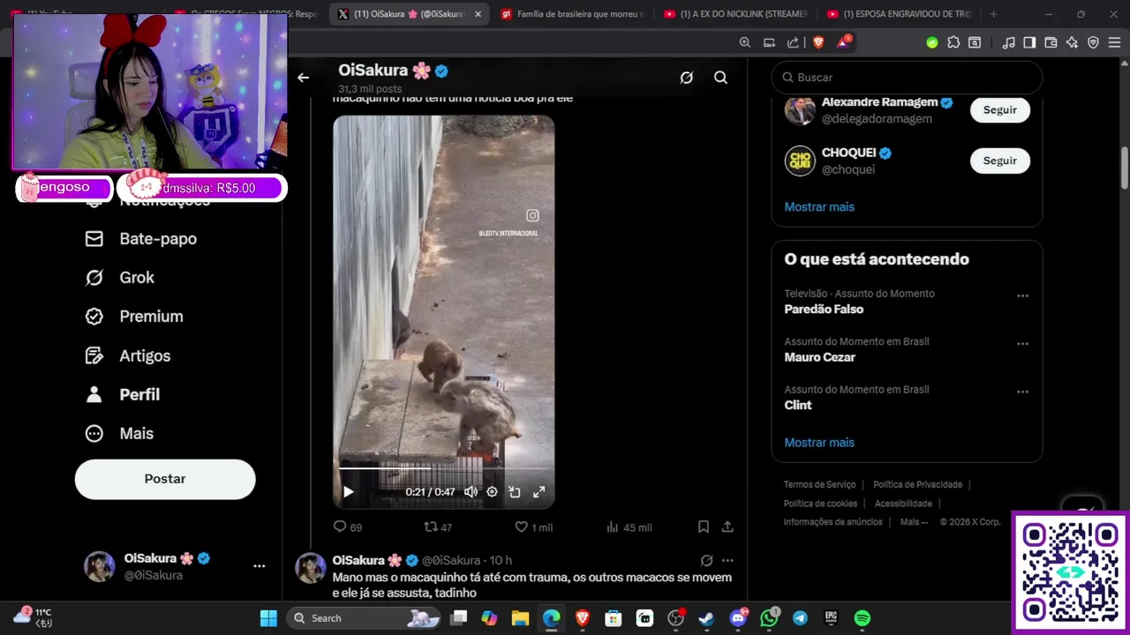
Task: Play the monkey video
Action: coord(348,492)
